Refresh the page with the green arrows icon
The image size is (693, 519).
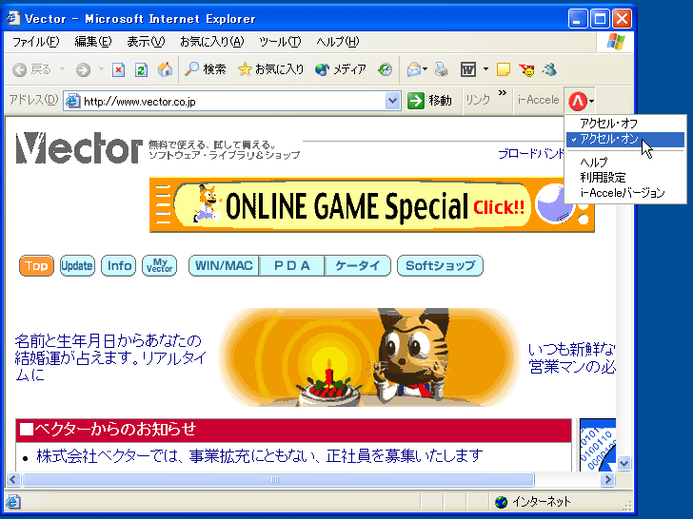(141, 69)
